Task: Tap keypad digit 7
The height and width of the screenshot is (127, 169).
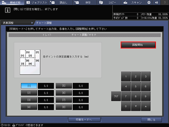Action: (x=126, y=96)
